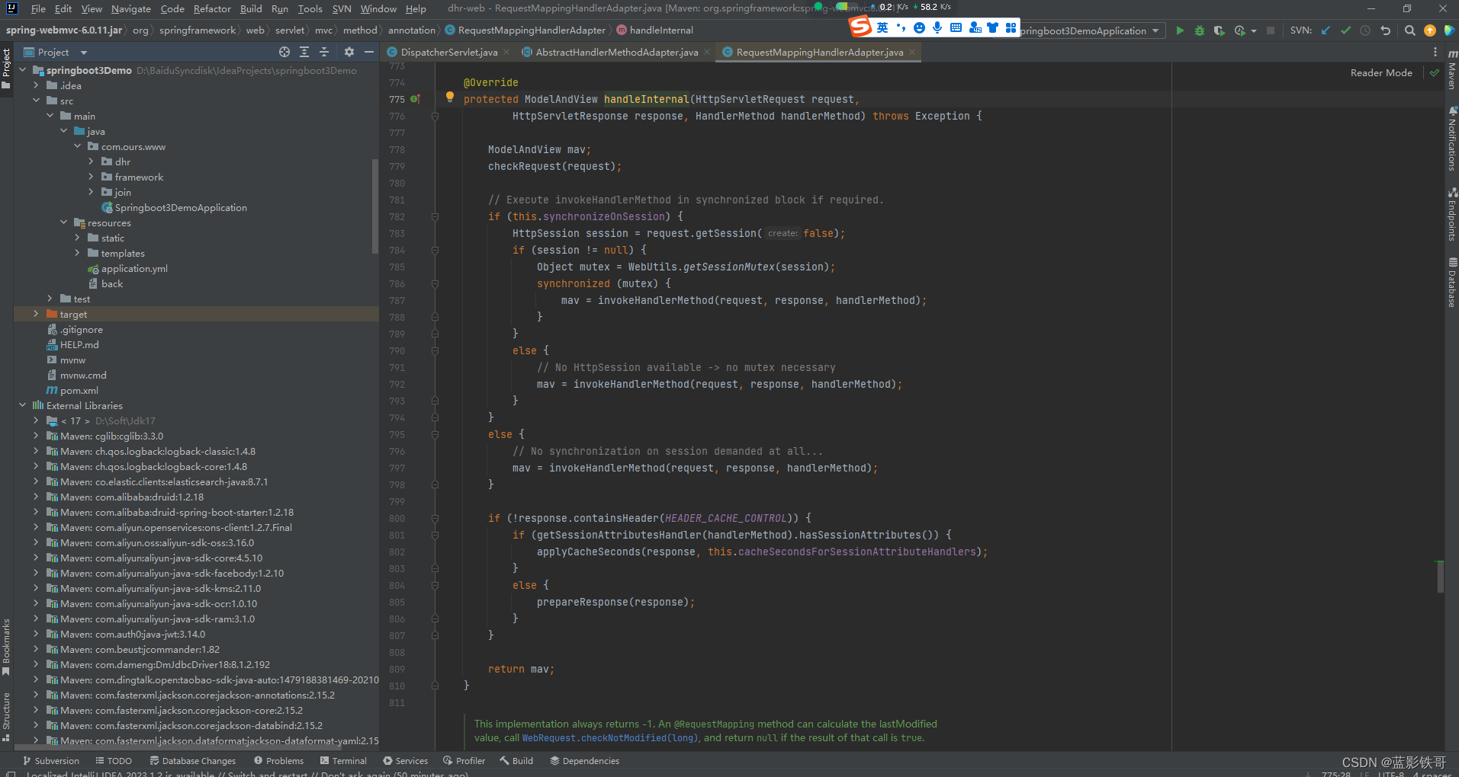Toggle Sogou English/Chinese language mode
The width and height of the screenshot is (1459, 777).
(x=882, y=27)
